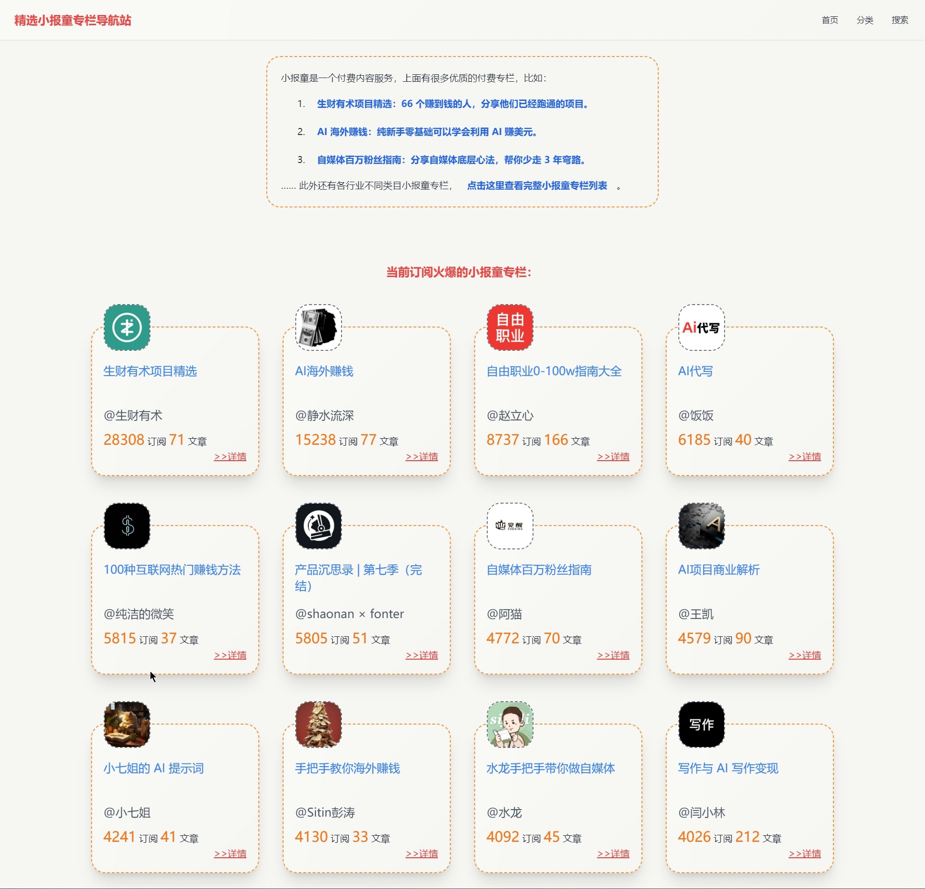This screenshot has width=925, height=889.
Task: Click >>详情 on the 自由职业0-100w指南大全 card
Action: (x=612, y=456)
